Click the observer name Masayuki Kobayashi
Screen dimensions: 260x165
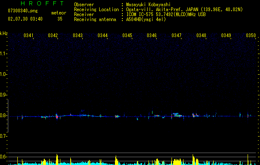pos(148,5)
